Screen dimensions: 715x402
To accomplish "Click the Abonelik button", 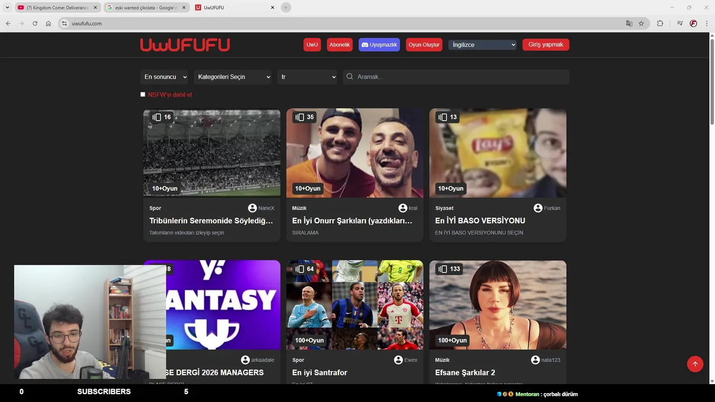I will (x=340, y=45).
